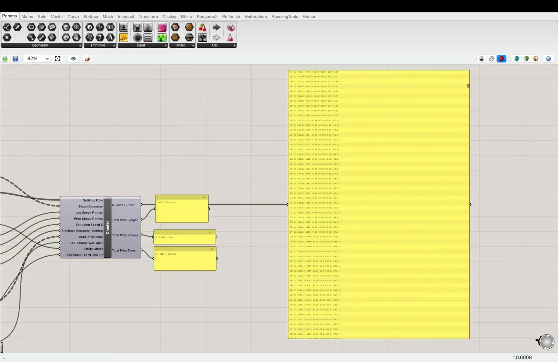
Task: Open a file with the green folder icon
Action: click(5, 59)
